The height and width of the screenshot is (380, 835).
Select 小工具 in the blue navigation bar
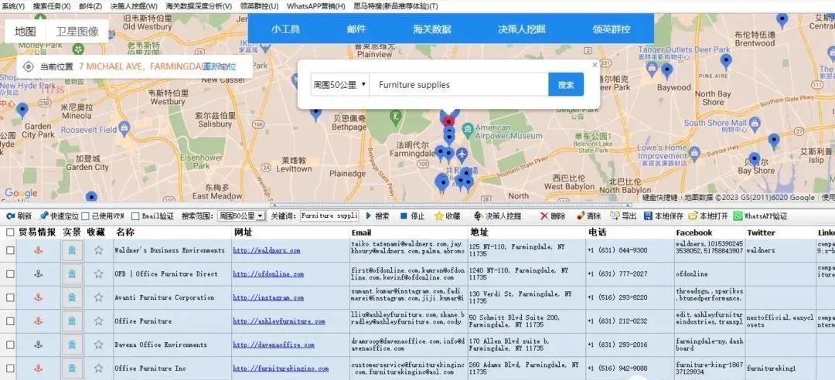285,29
